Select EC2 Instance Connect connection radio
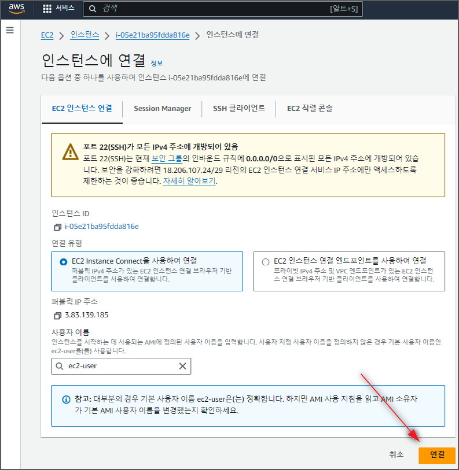459x470 pixels. click(x=63, y=262)
